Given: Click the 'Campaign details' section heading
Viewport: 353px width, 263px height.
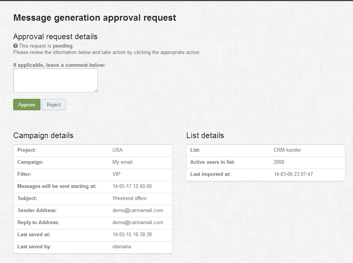Looking at the screenshot, I should tap(43, 135).
